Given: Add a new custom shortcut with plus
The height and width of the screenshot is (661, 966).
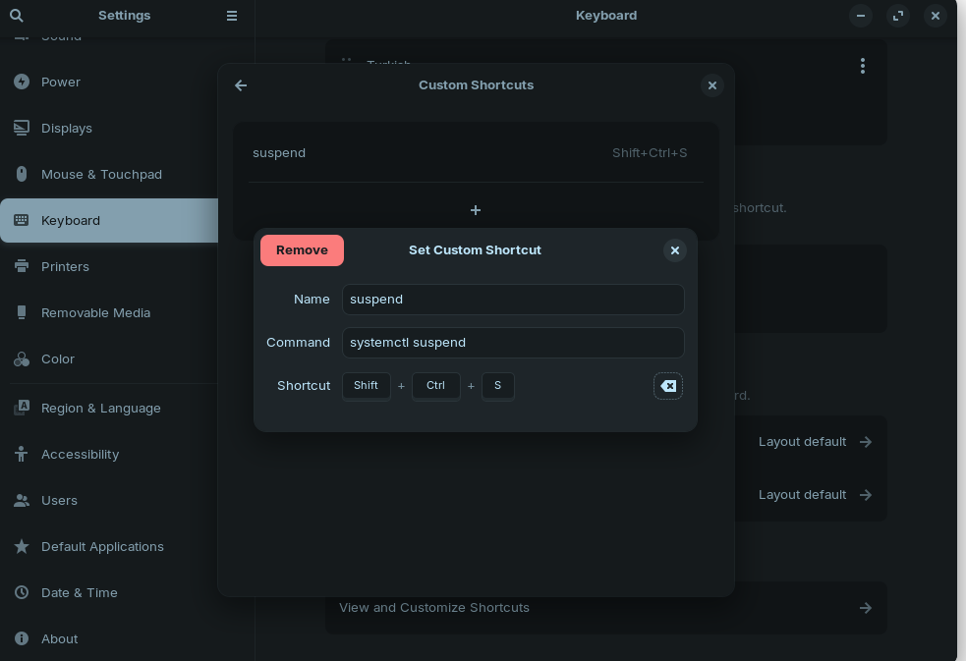Looking at the screenshot, I should [476, 210].
